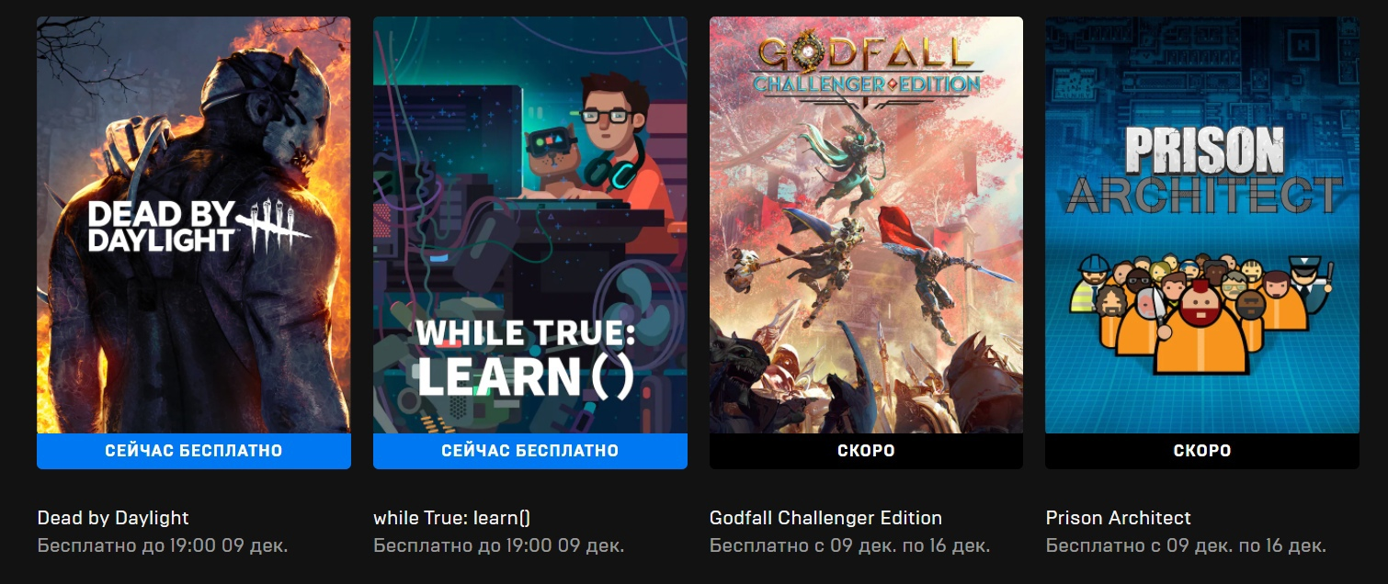Open the Dead by Daylight cover art
1388x584 pixels.
[194, 225]
